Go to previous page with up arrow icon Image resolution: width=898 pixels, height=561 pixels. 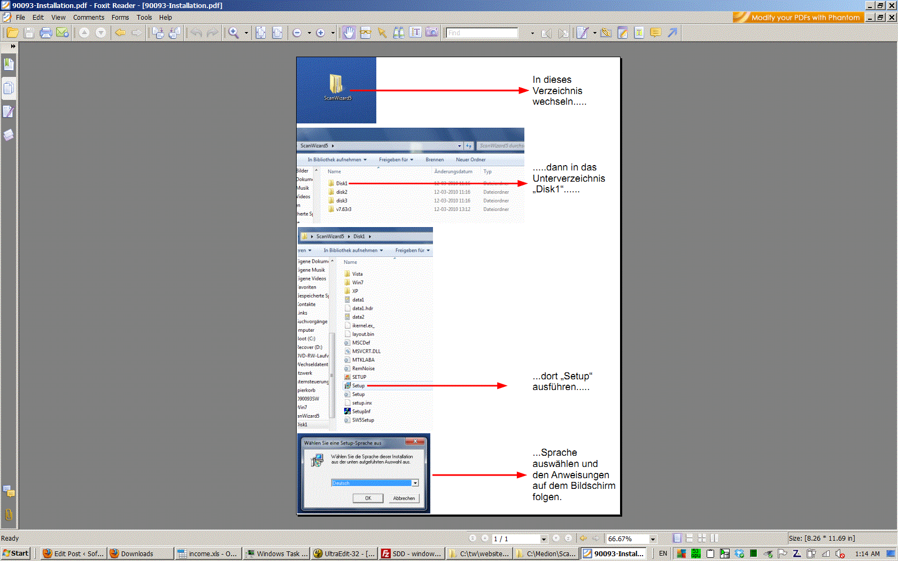point(84,33)
